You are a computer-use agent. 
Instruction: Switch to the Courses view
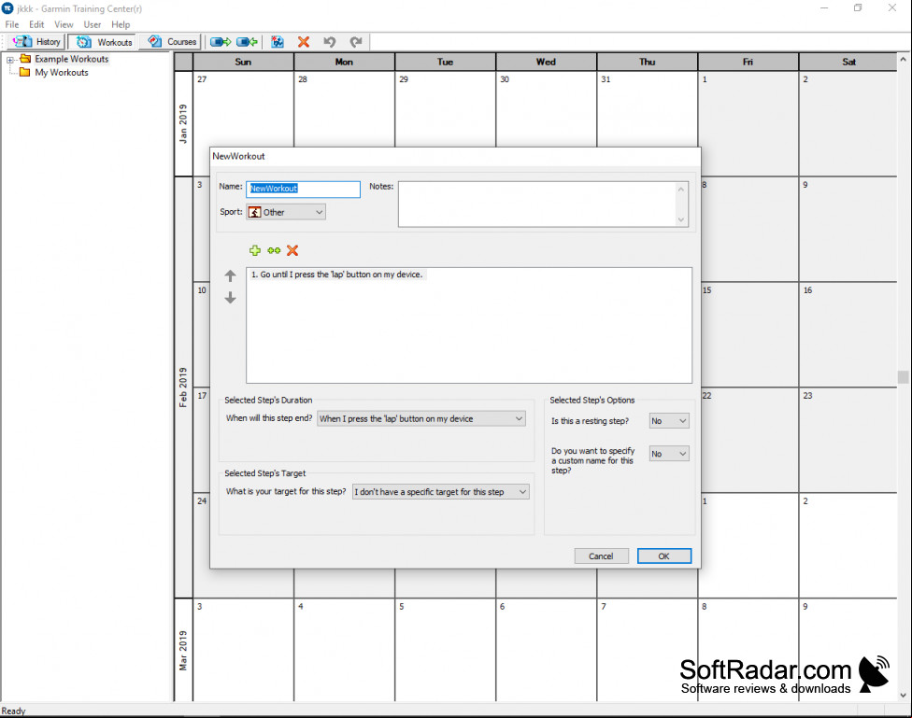pyautogui.click(x=172, y=42)
